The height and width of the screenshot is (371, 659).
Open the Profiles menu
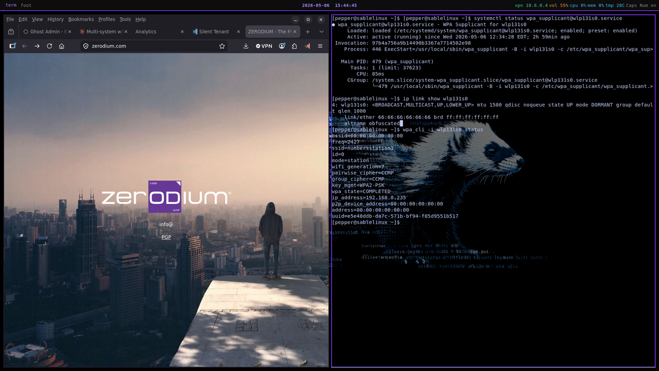click(107, 19)
